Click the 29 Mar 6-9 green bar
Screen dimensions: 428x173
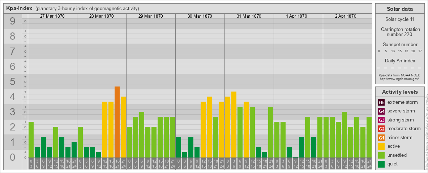point(142,134)
